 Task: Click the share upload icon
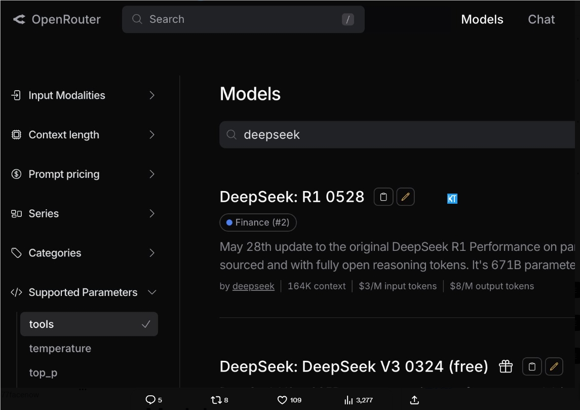[414, 400]
